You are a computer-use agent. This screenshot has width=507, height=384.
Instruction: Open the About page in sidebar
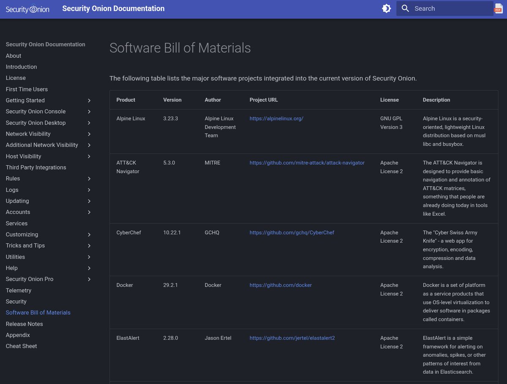[14, 56]
